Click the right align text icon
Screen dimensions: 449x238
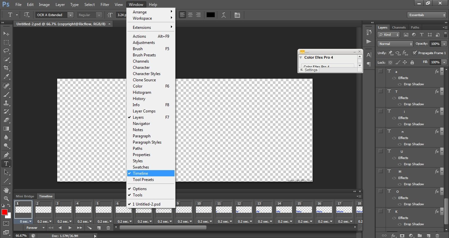click(198, 15)
